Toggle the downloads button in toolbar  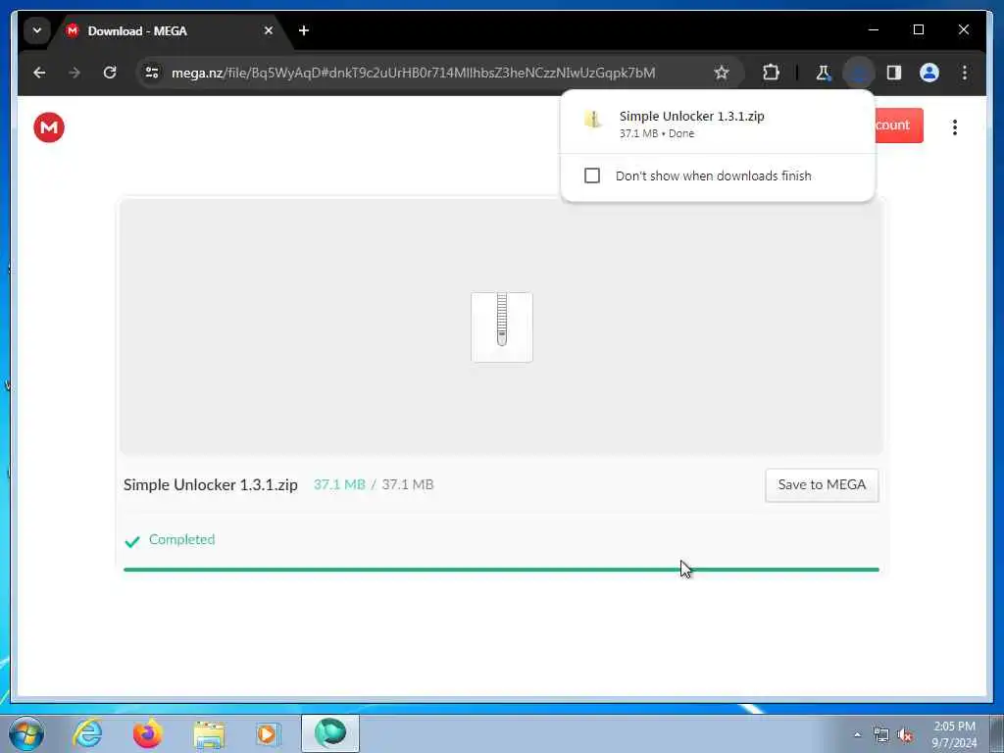coord(859,73)
